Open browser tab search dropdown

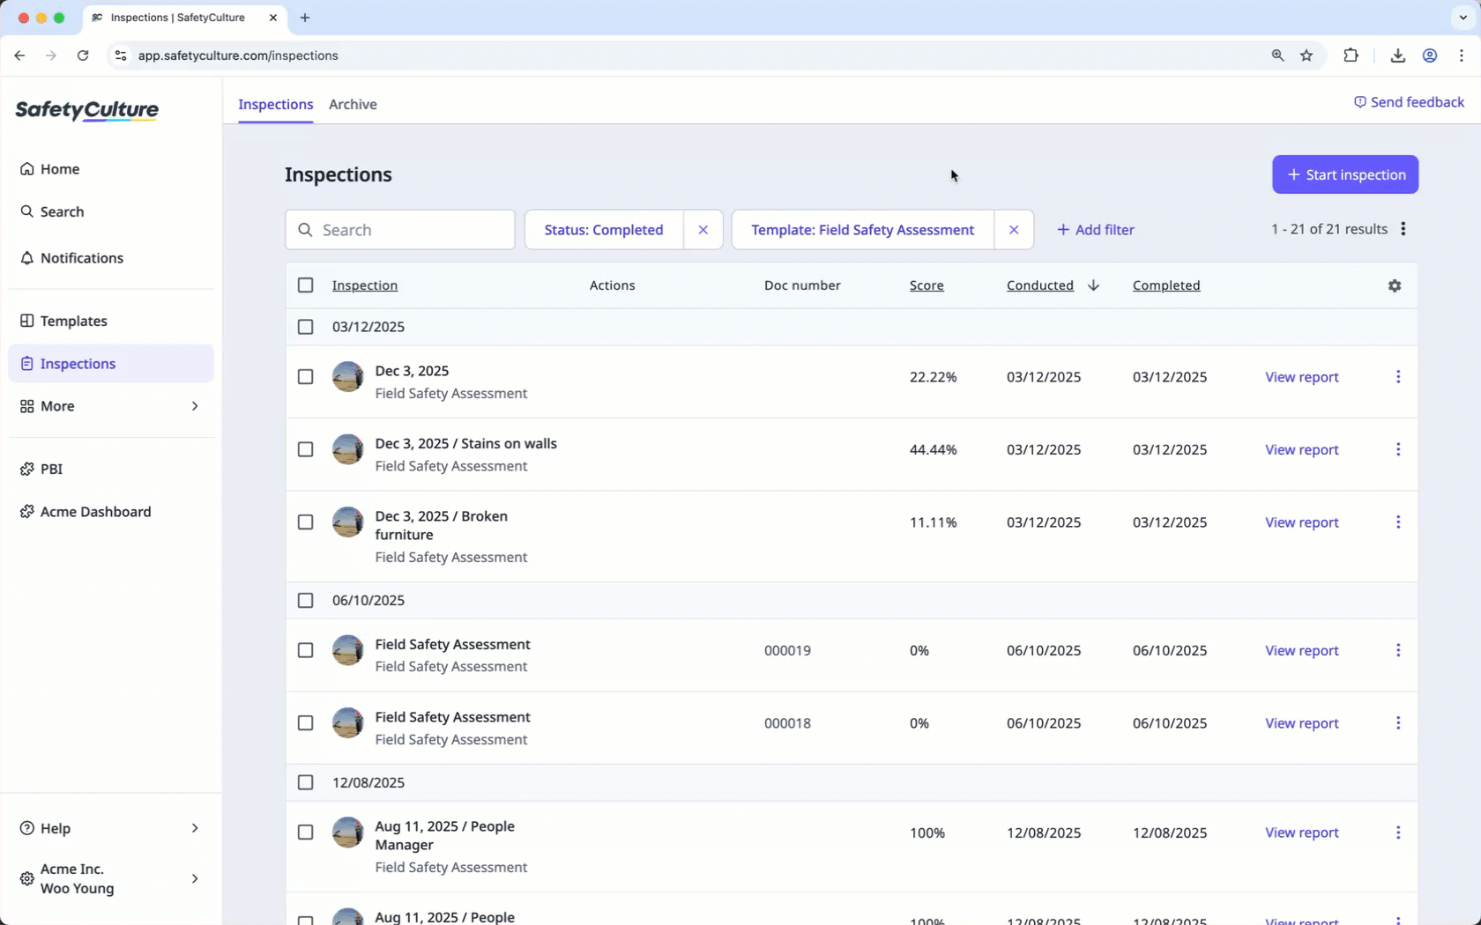(x=1462, y=18)
